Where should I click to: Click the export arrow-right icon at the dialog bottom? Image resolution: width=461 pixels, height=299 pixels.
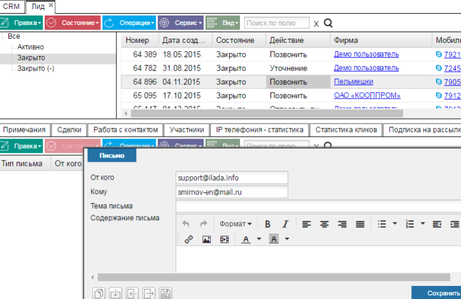point(149,293)
